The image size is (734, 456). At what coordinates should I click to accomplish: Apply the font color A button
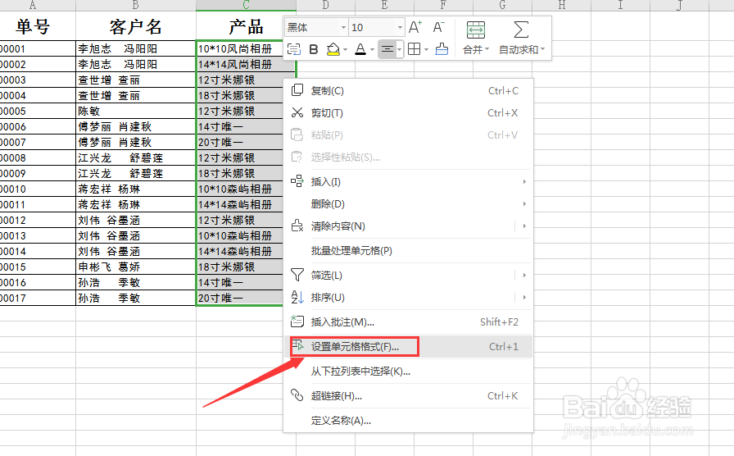pos(360,49)
